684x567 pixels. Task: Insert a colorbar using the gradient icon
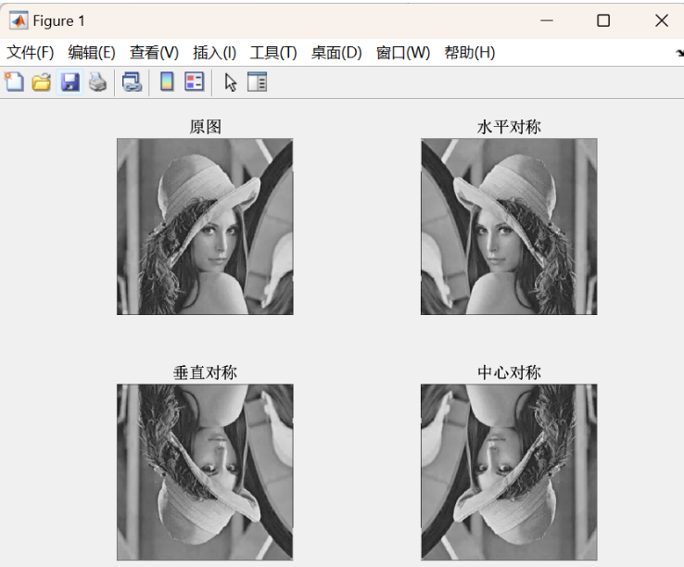click(167, 82)
